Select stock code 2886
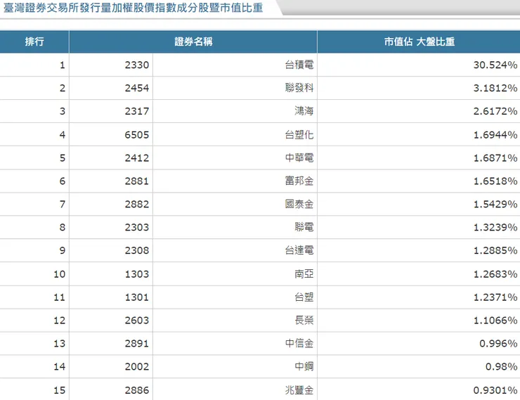Image resolution: width=520 pixels, height=400 pixels. coord(136,390)
